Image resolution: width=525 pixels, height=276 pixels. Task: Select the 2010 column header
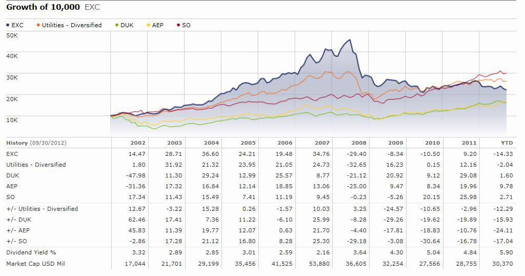point(432,143)
